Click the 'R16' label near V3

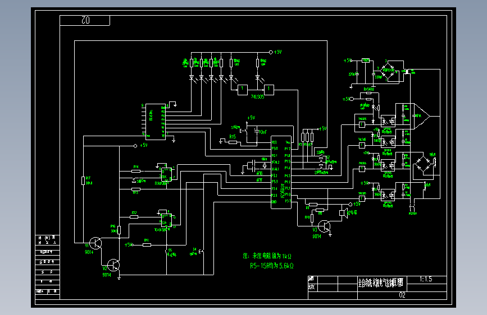point(307,217)
